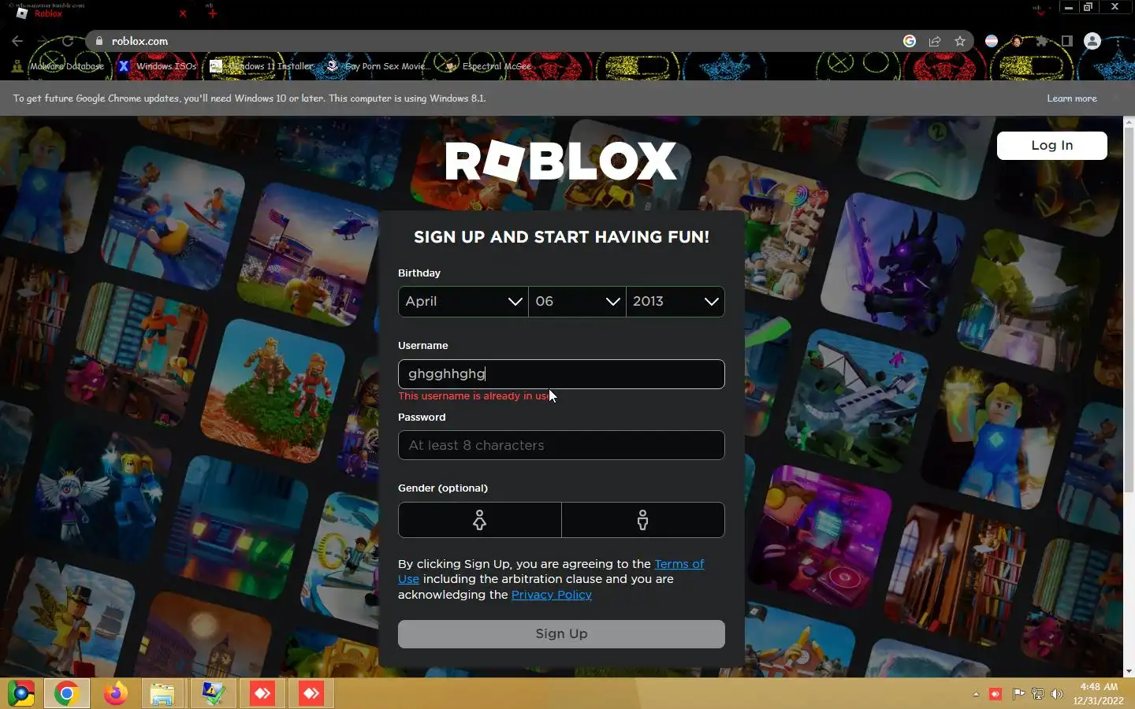Open the Chrome extensions puzzle icon
Viewport: 1135px width, 709px height.
(x=1042, y=41)
